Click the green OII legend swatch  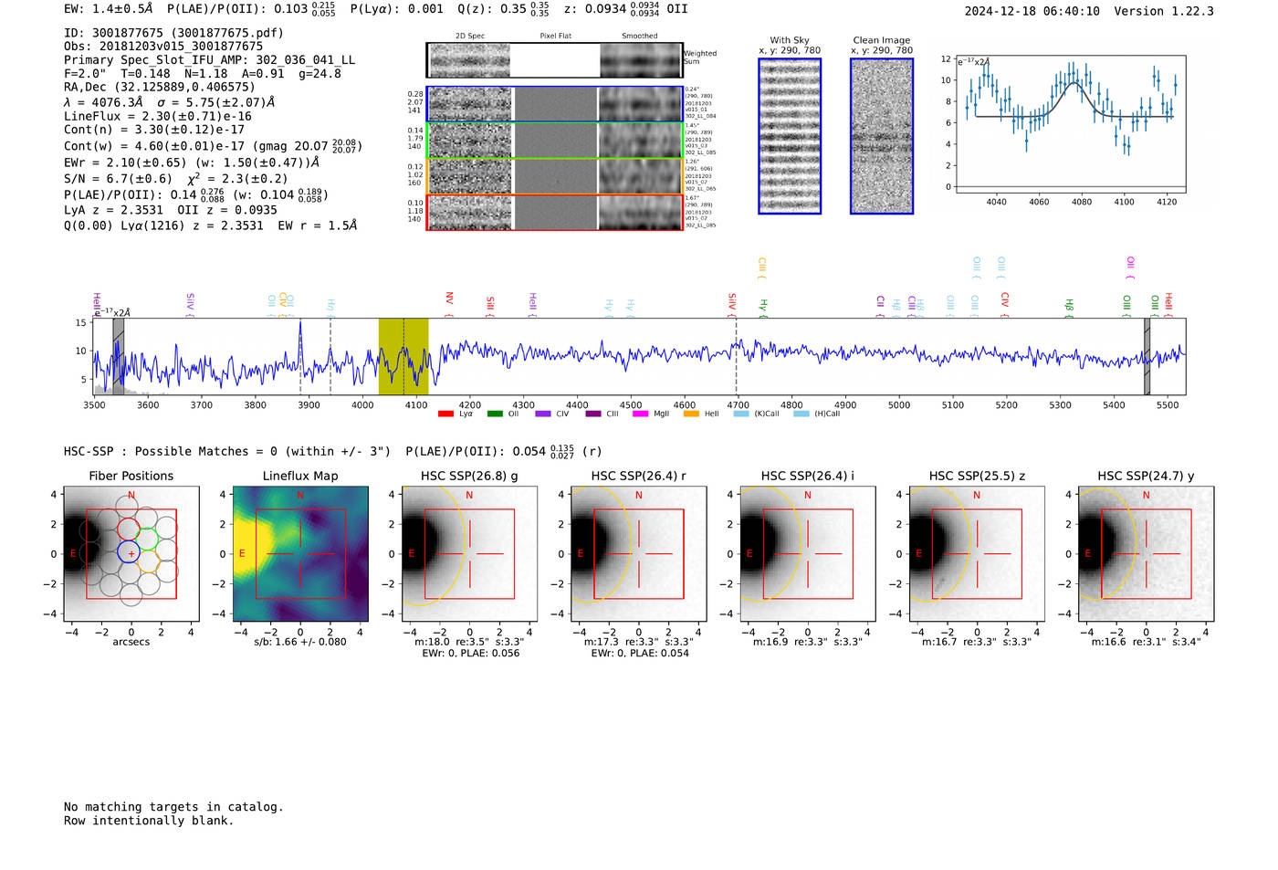(495, 414)
